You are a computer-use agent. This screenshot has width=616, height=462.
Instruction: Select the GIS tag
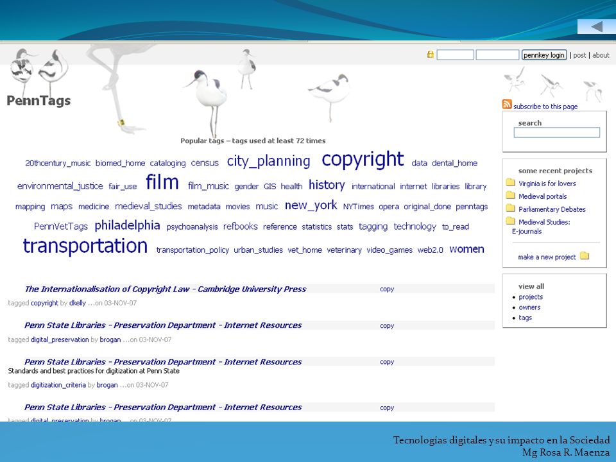pyautogui.click(x=270, y=187)
